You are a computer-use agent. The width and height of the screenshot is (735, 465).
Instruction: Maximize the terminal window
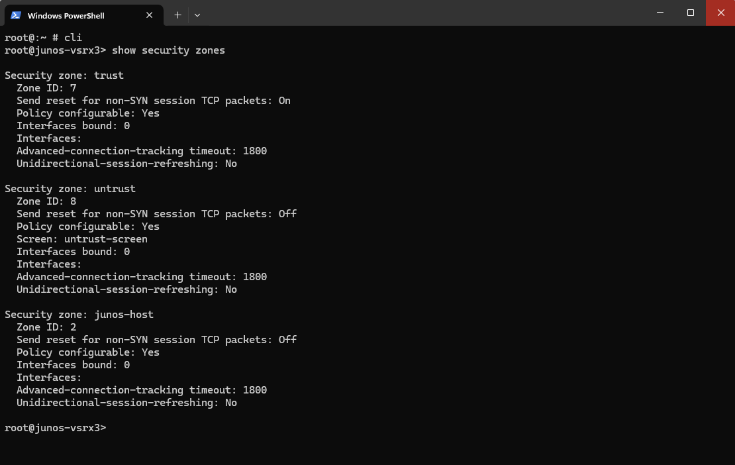tap(691, 13)
